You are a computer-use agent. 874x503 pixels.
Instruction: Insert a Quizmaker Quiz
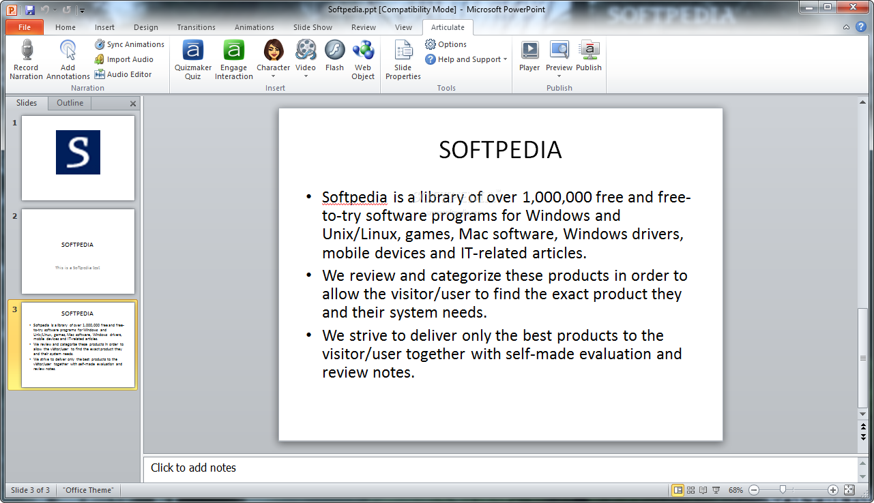192,60
